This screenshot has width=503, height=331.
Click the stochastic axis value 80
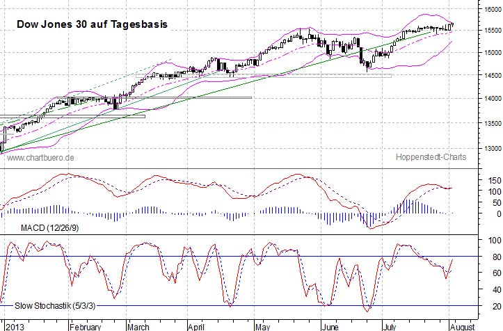[x=497, y=257]
